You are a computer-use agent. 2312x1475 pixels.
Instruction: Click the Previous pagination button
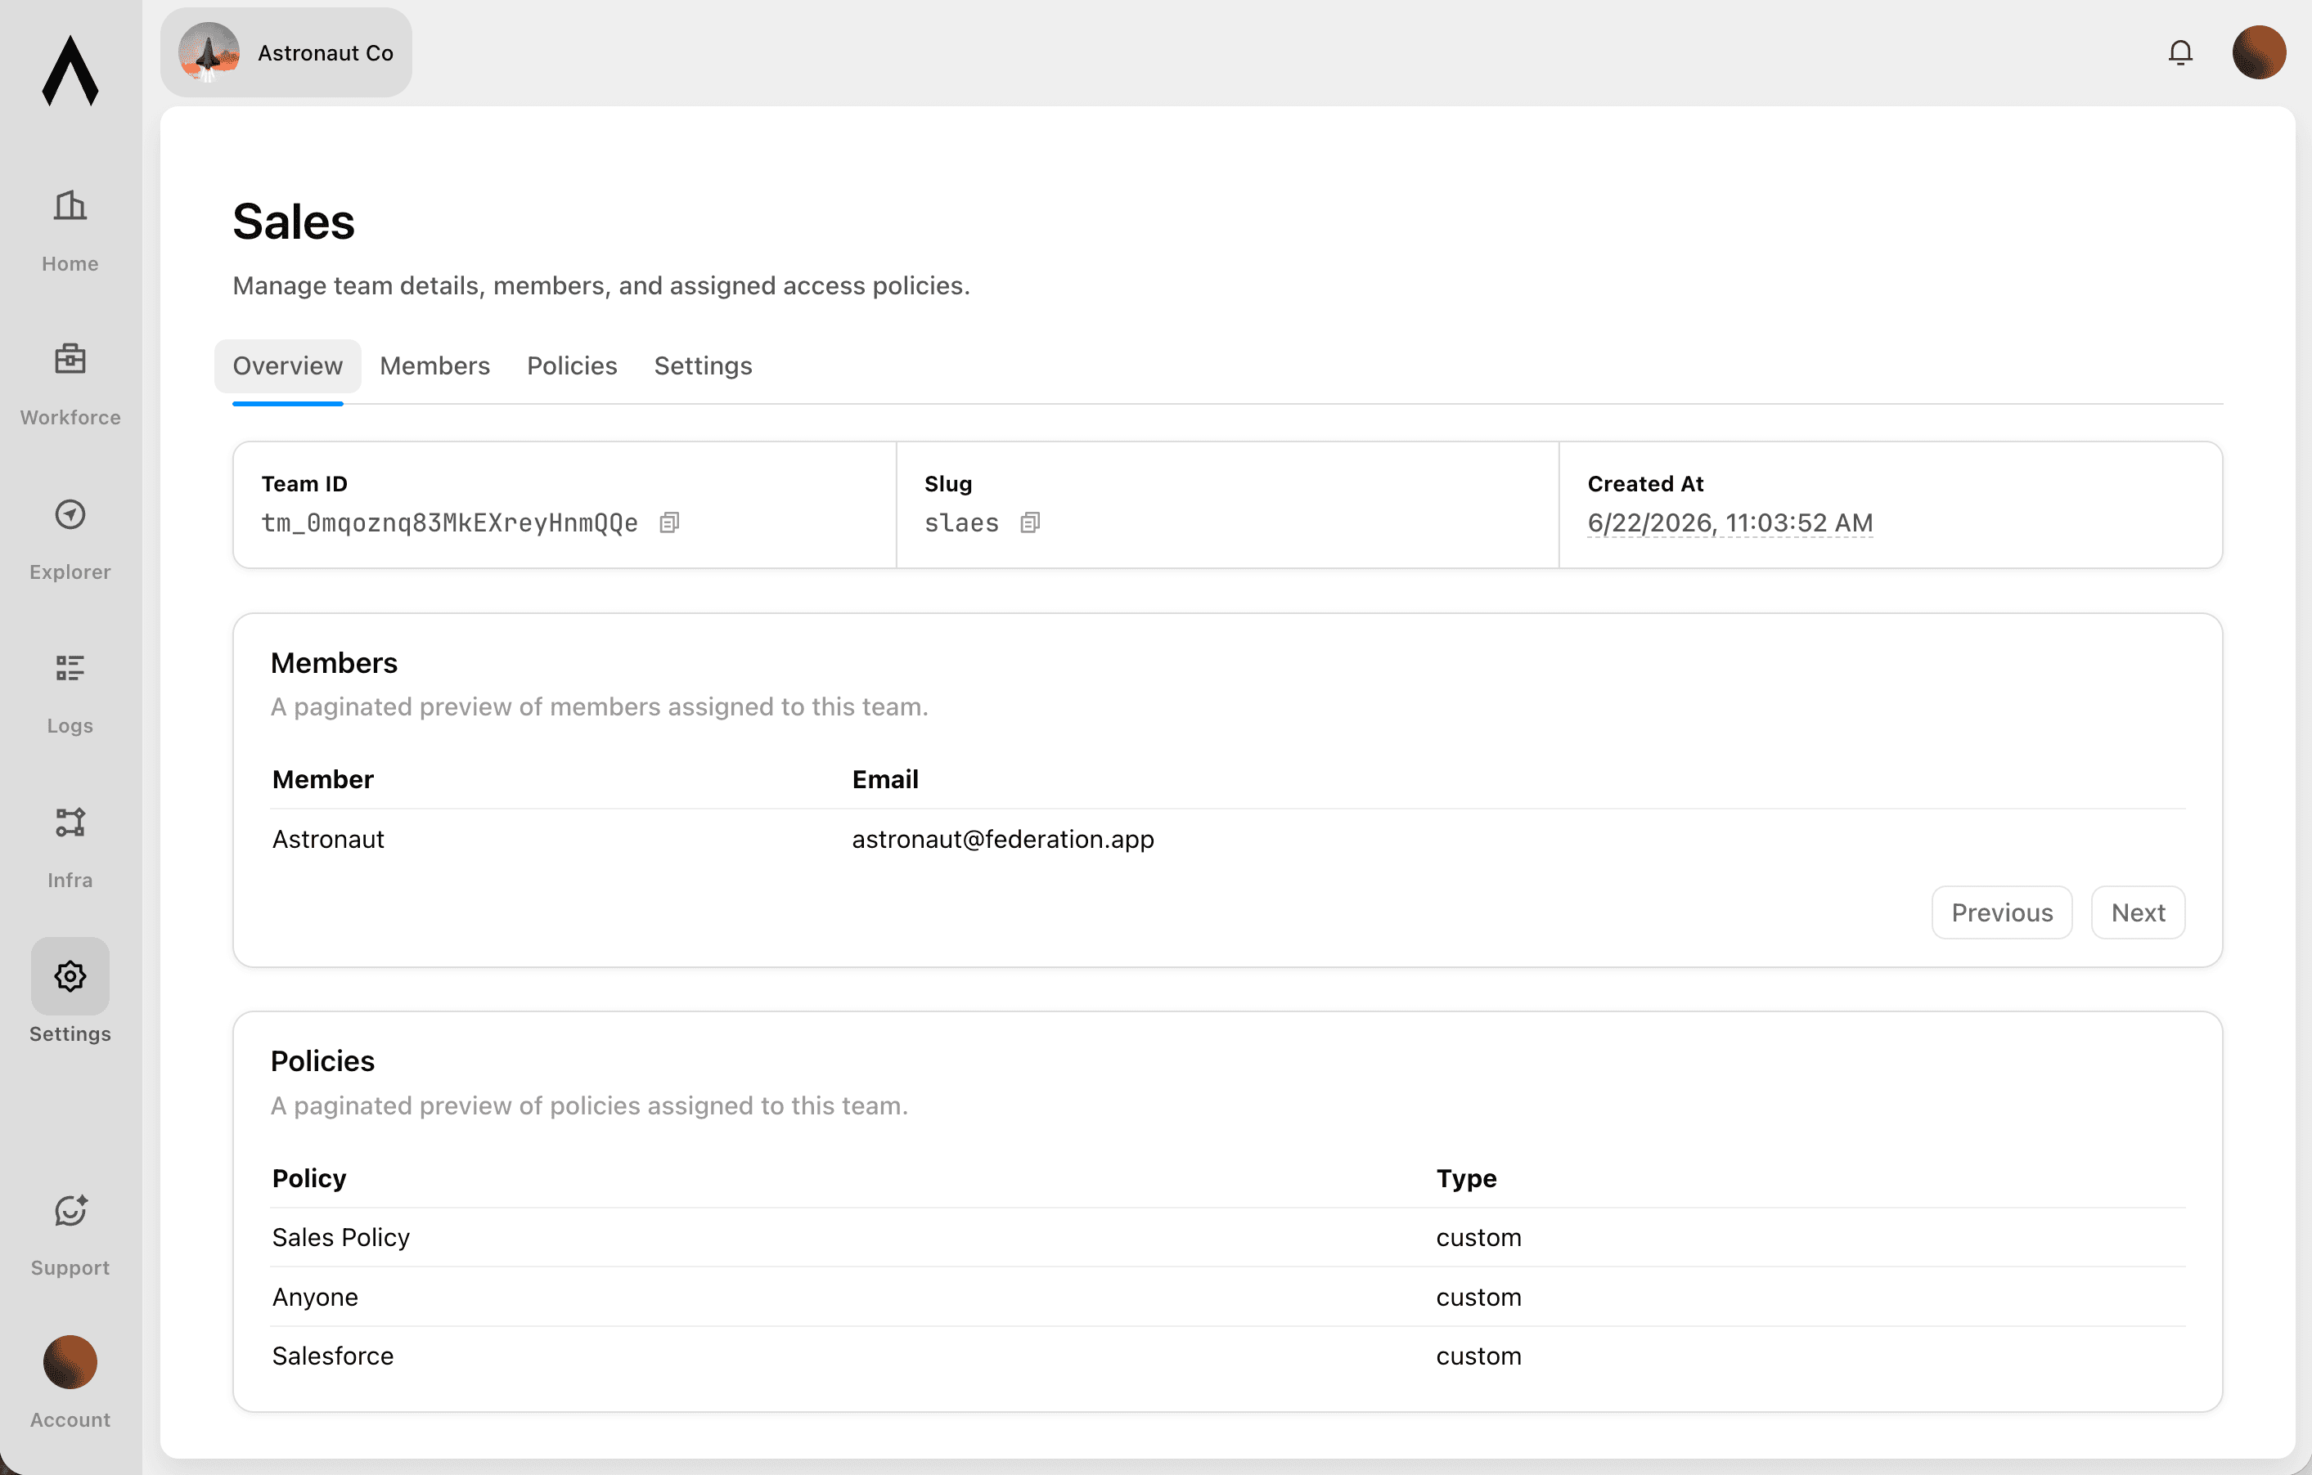(2002, 912)
